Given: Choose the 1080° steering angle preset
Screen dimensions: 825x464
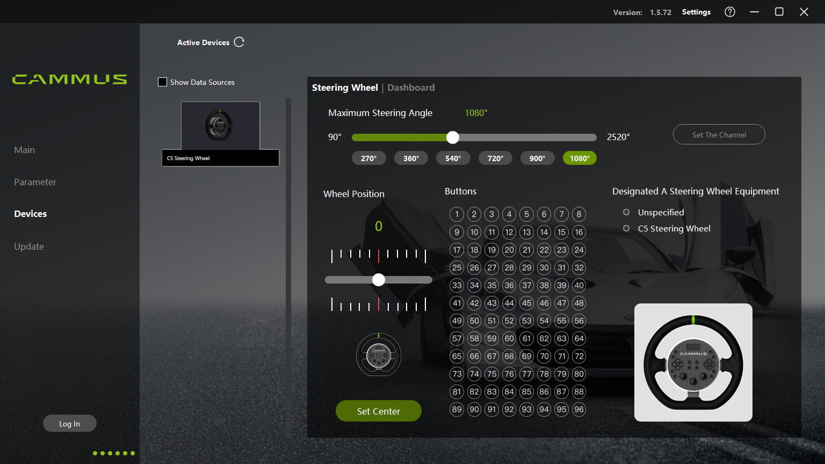Looking at the screenshot, I should [x=580, y=158].
